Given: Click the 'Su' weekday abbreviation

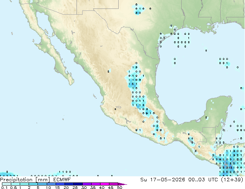Looking at the screenshot, I should click(143, 180).
